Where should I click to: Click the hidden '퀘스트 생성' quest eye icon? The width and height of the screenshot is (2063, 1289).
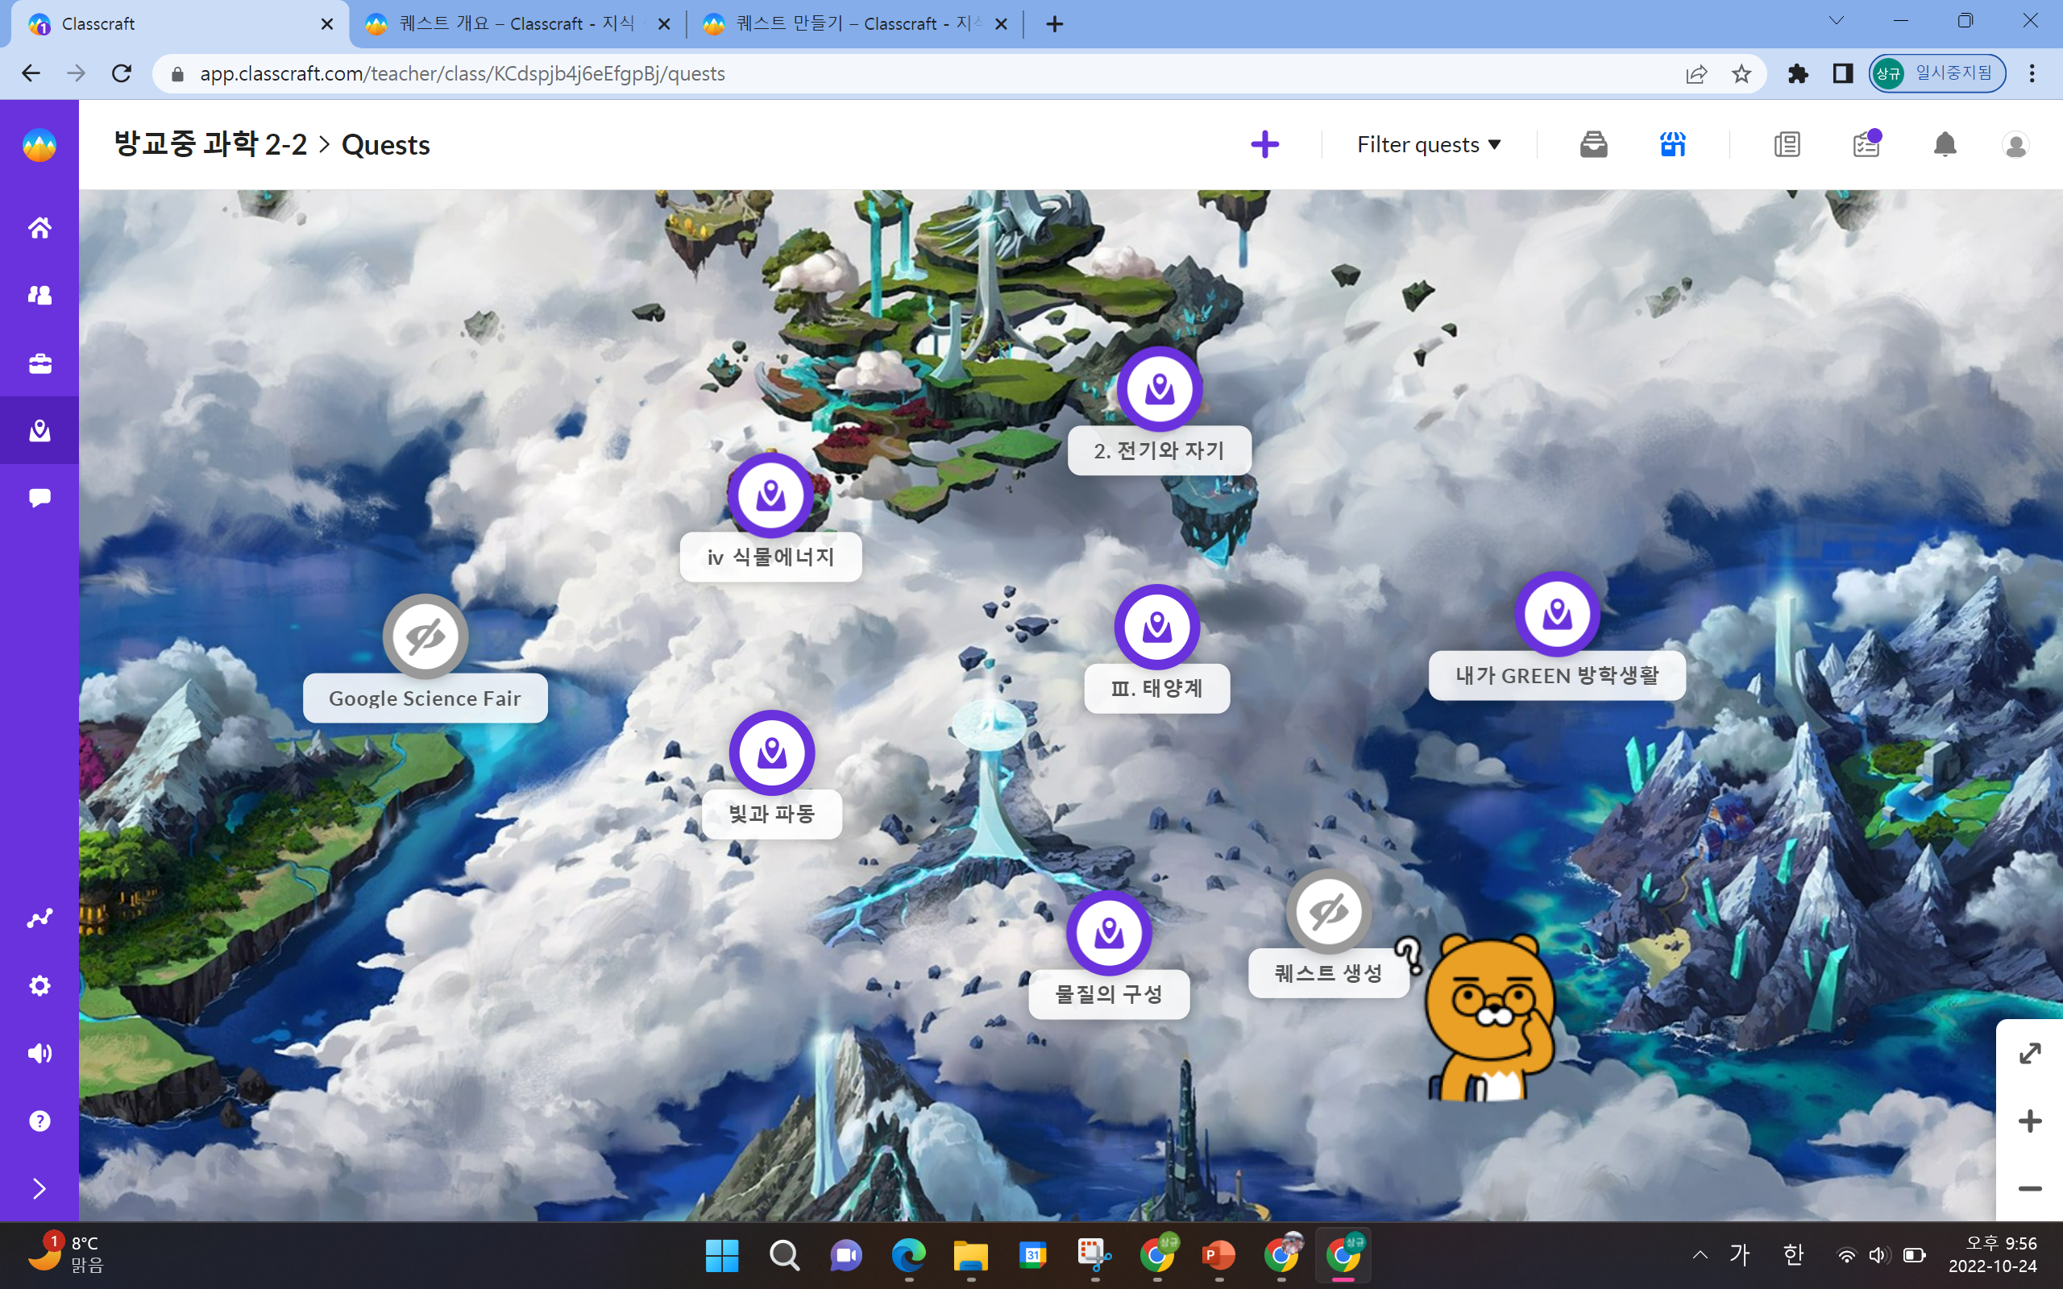point(1328,912)
